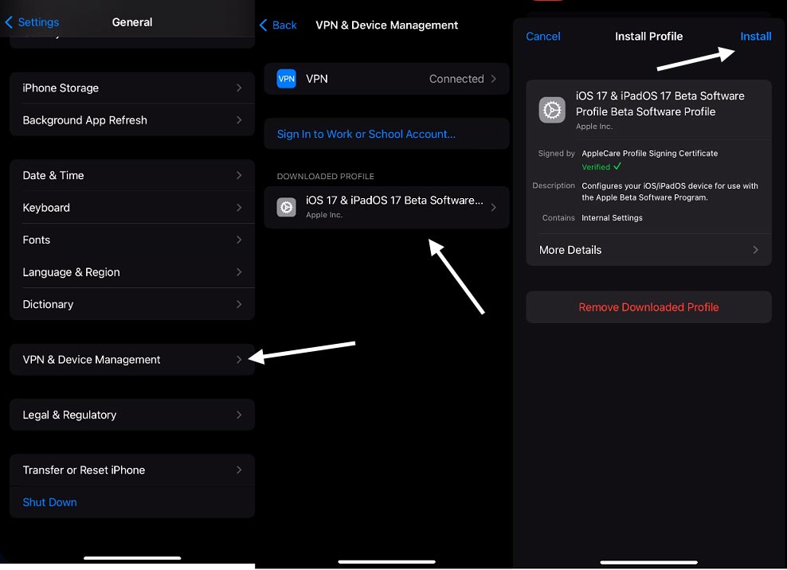Tap the General title

(132, 22)
